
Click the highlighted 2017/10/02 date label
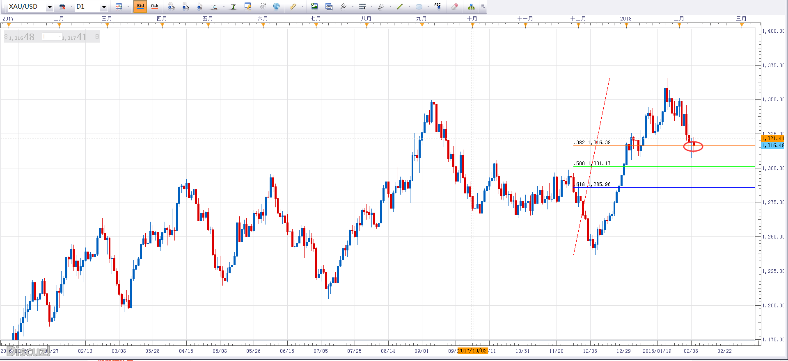pyautogui.click(x=473, y=351)
